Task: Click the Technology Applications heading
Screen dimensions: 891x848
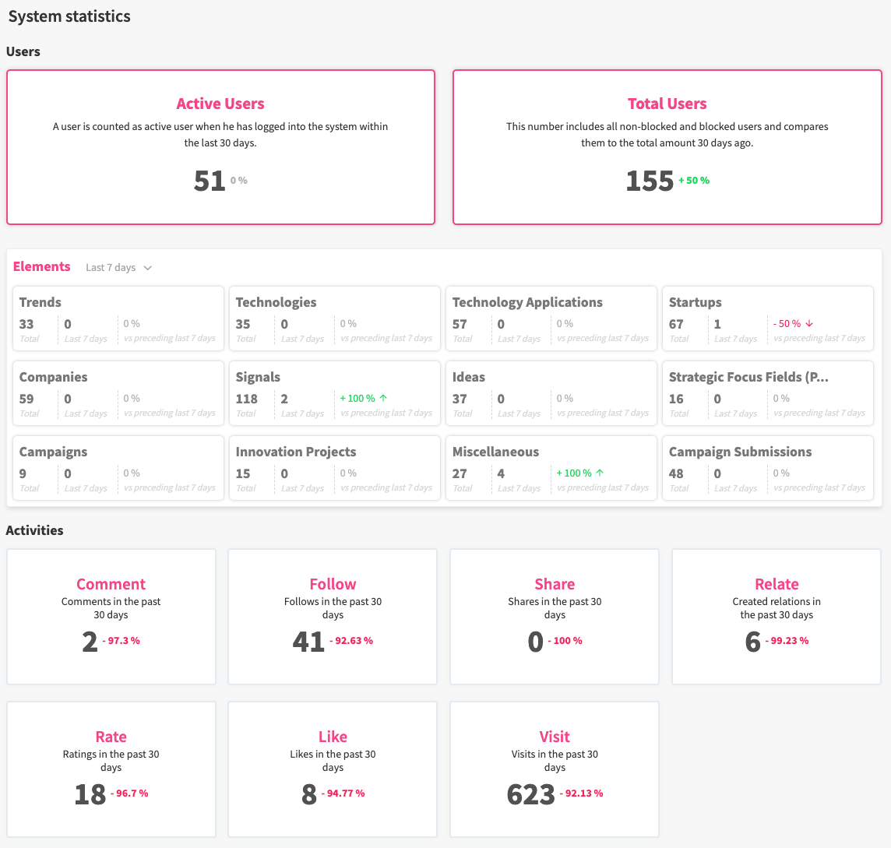Action: (x=527, y=302)
